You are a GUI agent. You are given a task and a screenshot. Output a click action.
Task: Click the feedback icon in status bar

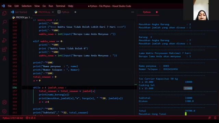[x=209, y=118]
